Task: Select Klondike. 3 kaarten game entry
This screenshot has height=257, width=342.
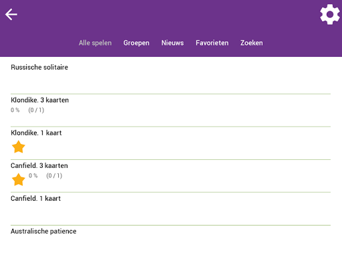Action: tap(170, 110)
